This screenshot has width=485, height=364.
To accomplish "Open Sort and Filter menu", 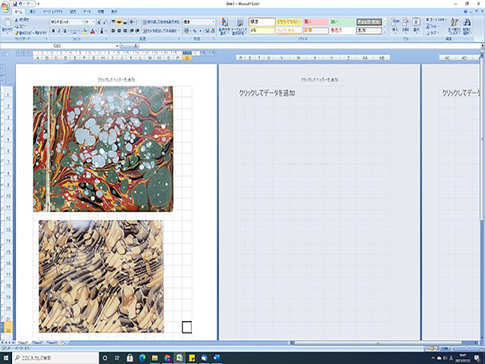I will 454,26.
